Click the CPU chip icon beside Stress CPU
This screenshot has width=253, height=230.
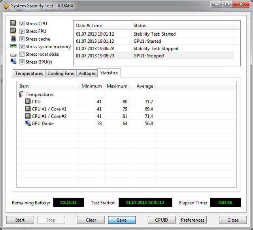[x=13, y=23]
